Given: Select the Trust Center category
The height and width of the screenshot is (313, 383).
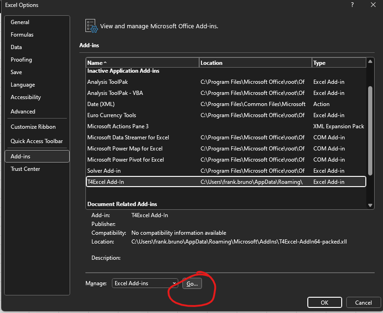Looking at the screenshot, I should click(x=26, y=169).
